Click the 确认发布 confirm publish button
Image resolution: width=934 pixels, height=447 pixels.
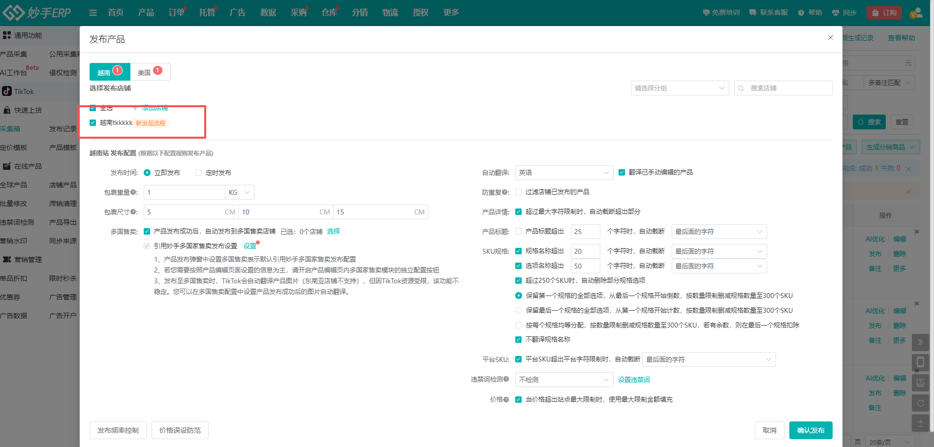[x=810, y=430]
